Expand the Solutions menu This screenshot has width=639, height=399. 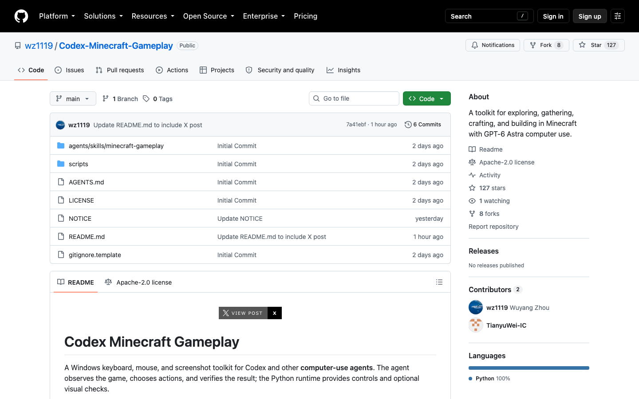tap(103, 16)
